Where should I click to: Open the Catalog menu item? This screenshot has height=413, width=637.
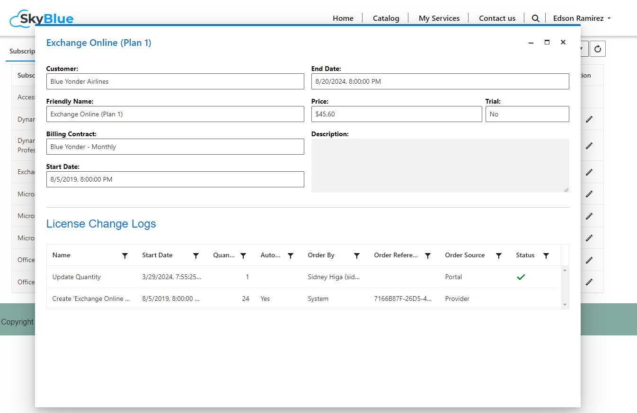(x=386, y=18)
